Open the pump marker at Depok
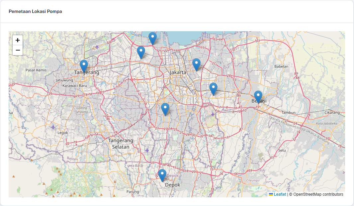 pyautogui.click(x=162, y=175)
